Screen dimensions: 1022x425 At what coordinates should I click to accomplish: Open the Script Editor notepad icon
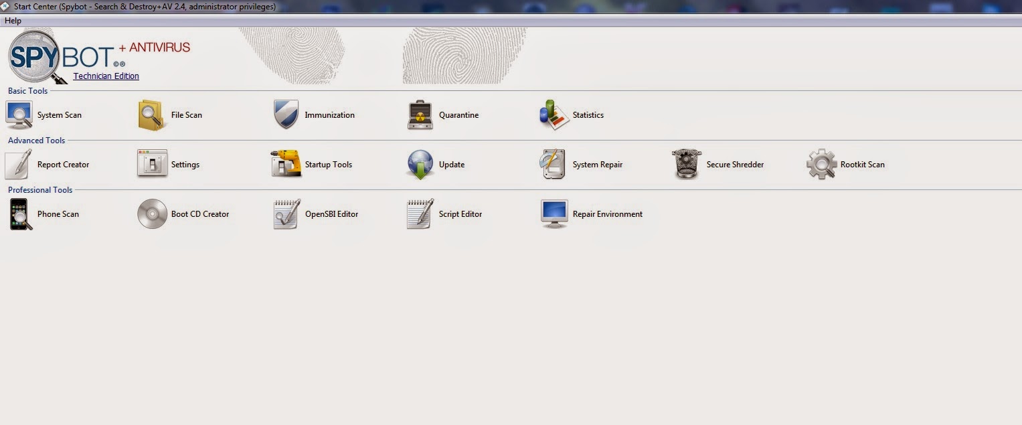click(420, 214)
